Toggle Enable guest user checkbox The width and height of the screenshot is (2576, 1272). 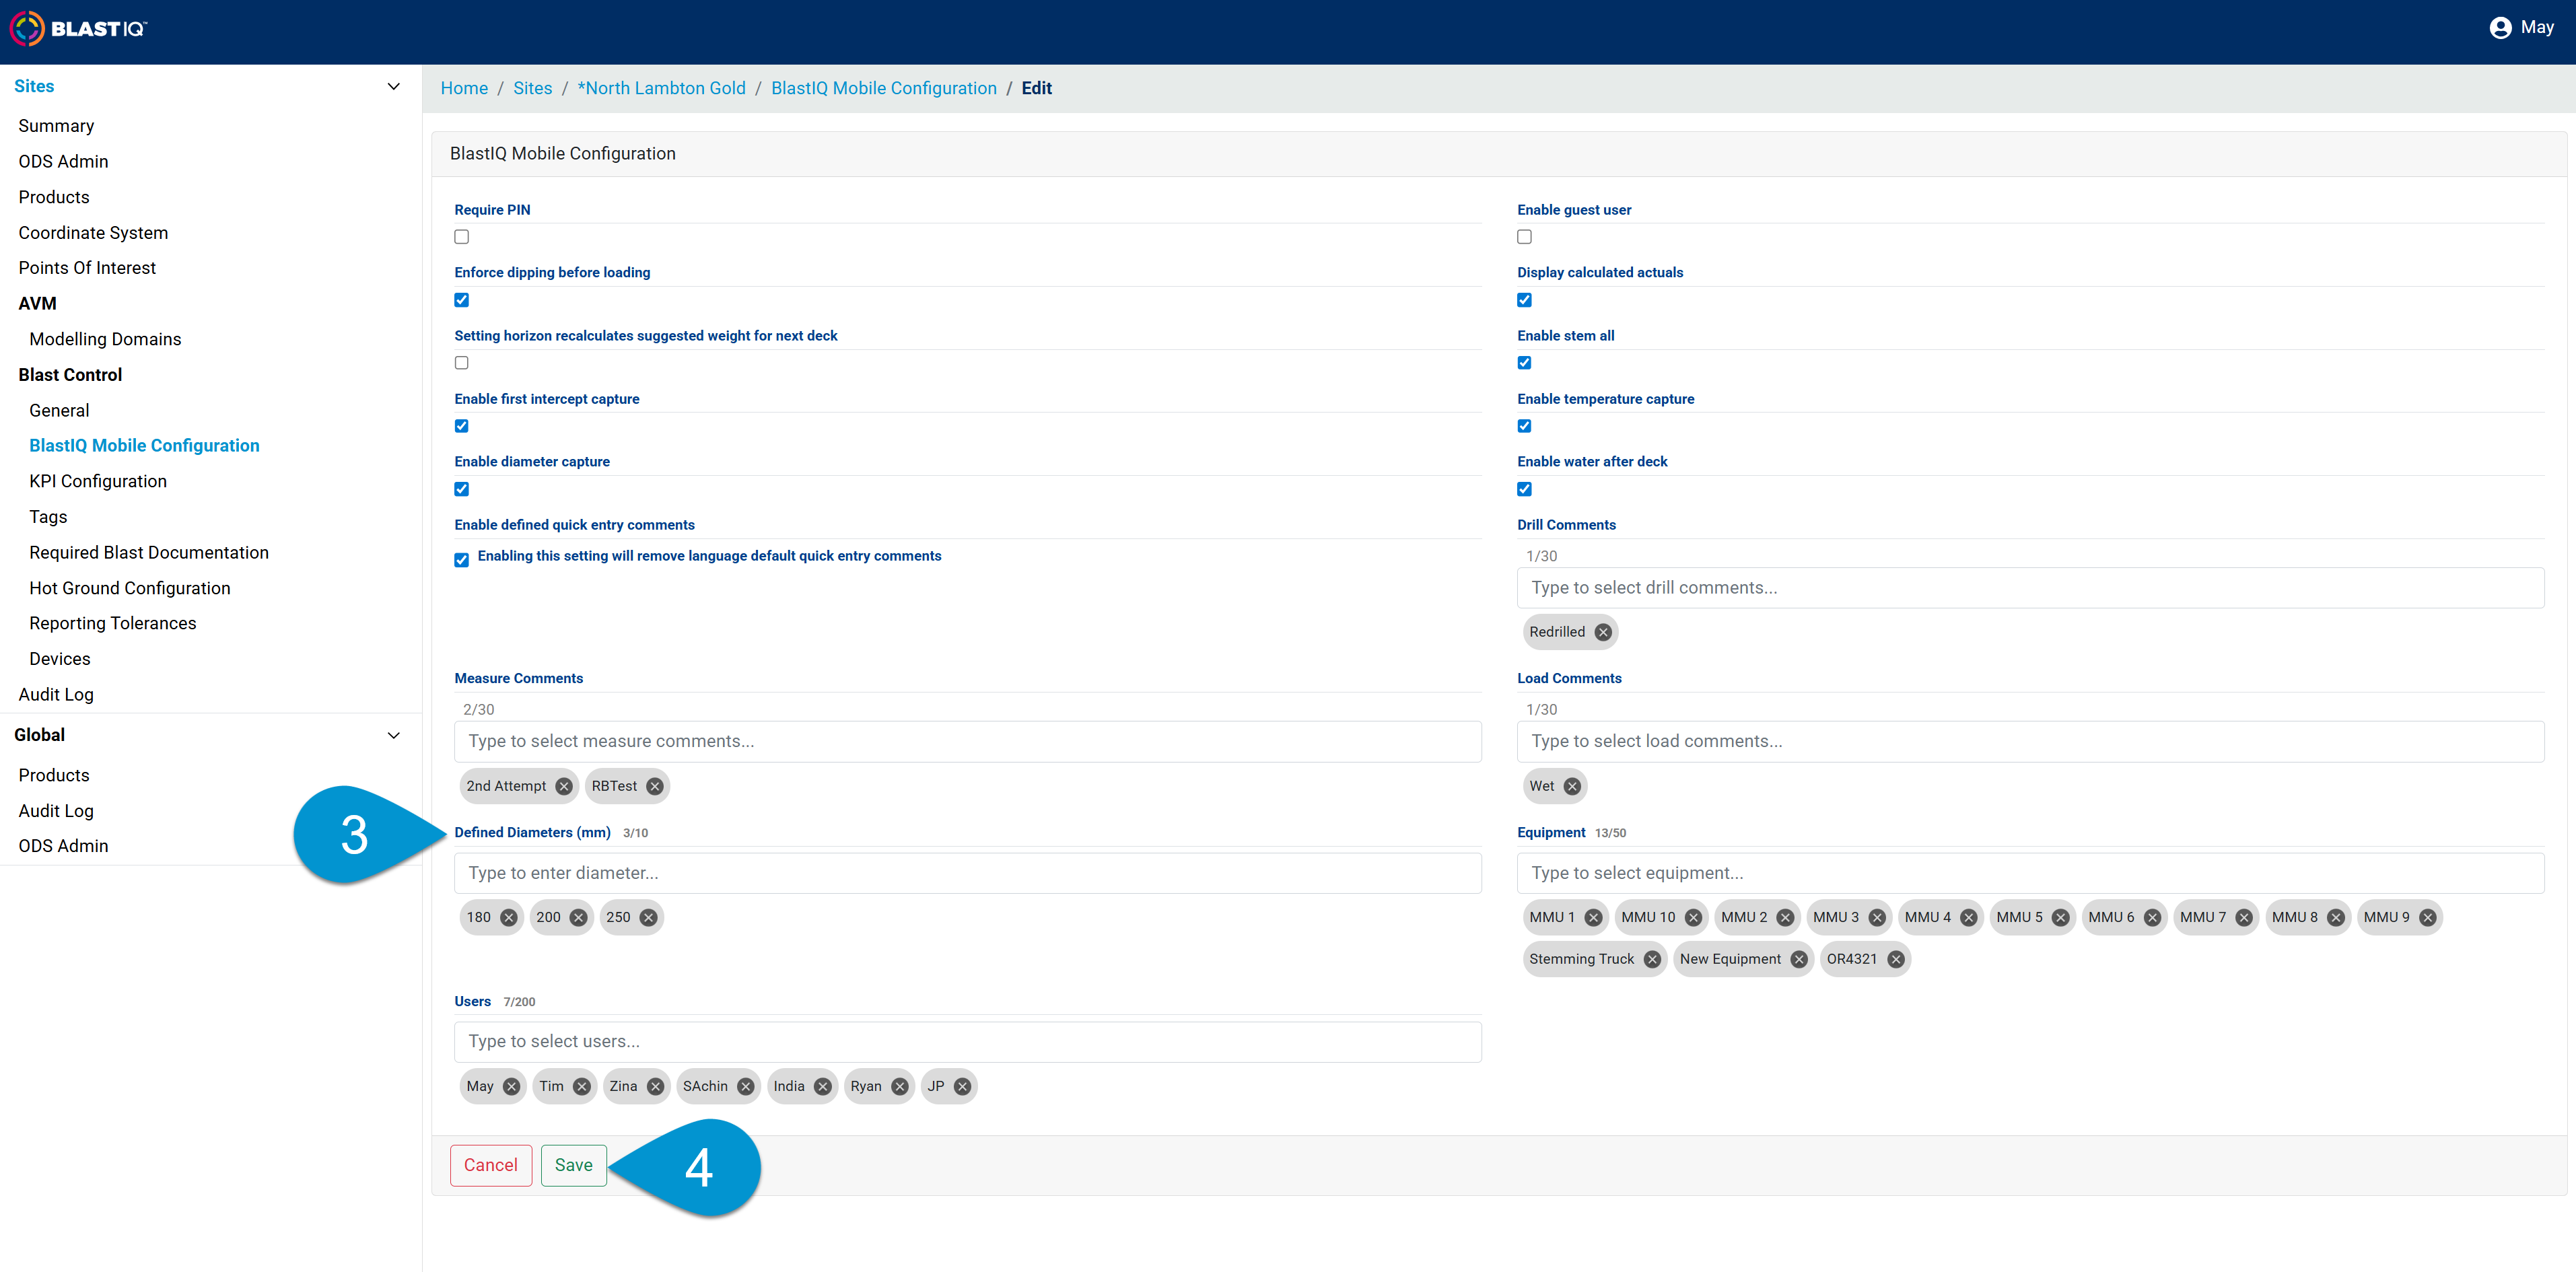1524,237
